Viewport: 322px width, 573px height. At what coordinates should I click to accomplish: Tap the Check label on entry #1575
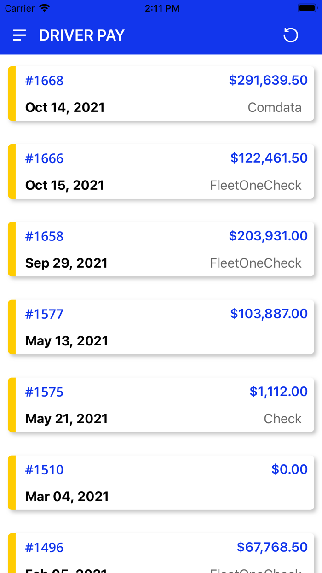(x=282, y=419)
